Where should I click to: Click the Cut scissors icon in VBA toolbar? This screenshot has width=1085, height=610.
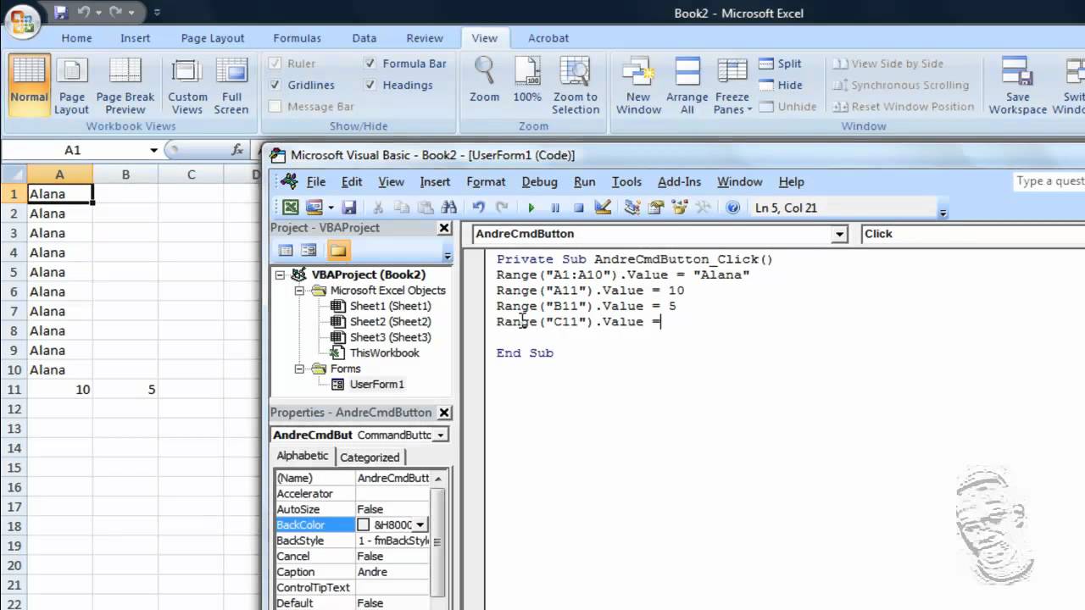[379, 208]
